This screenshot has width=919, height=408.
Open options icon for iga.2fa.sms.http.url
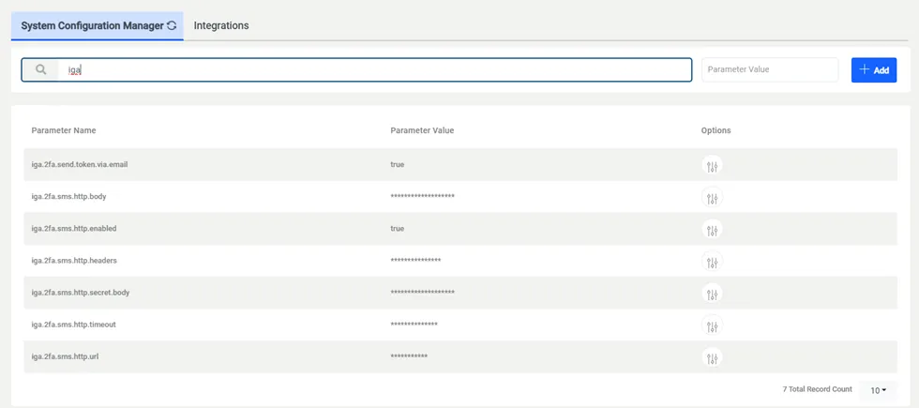(712, 357)
